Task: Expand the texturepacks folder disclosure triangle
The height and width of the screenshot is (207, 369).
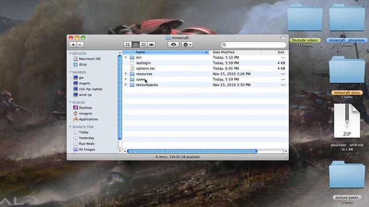Action: (126, 85)
